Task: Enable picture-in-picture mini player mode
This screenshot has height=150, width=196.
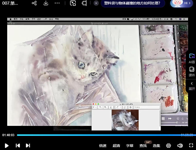Action: pyautogui.click(x=73, y=3)
